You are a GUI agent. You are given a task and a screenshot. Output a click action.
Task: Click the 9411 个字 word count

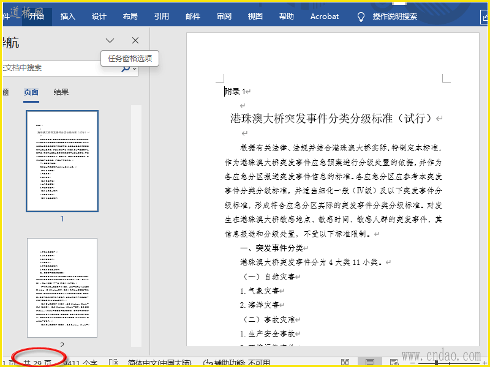pos(80,363)
